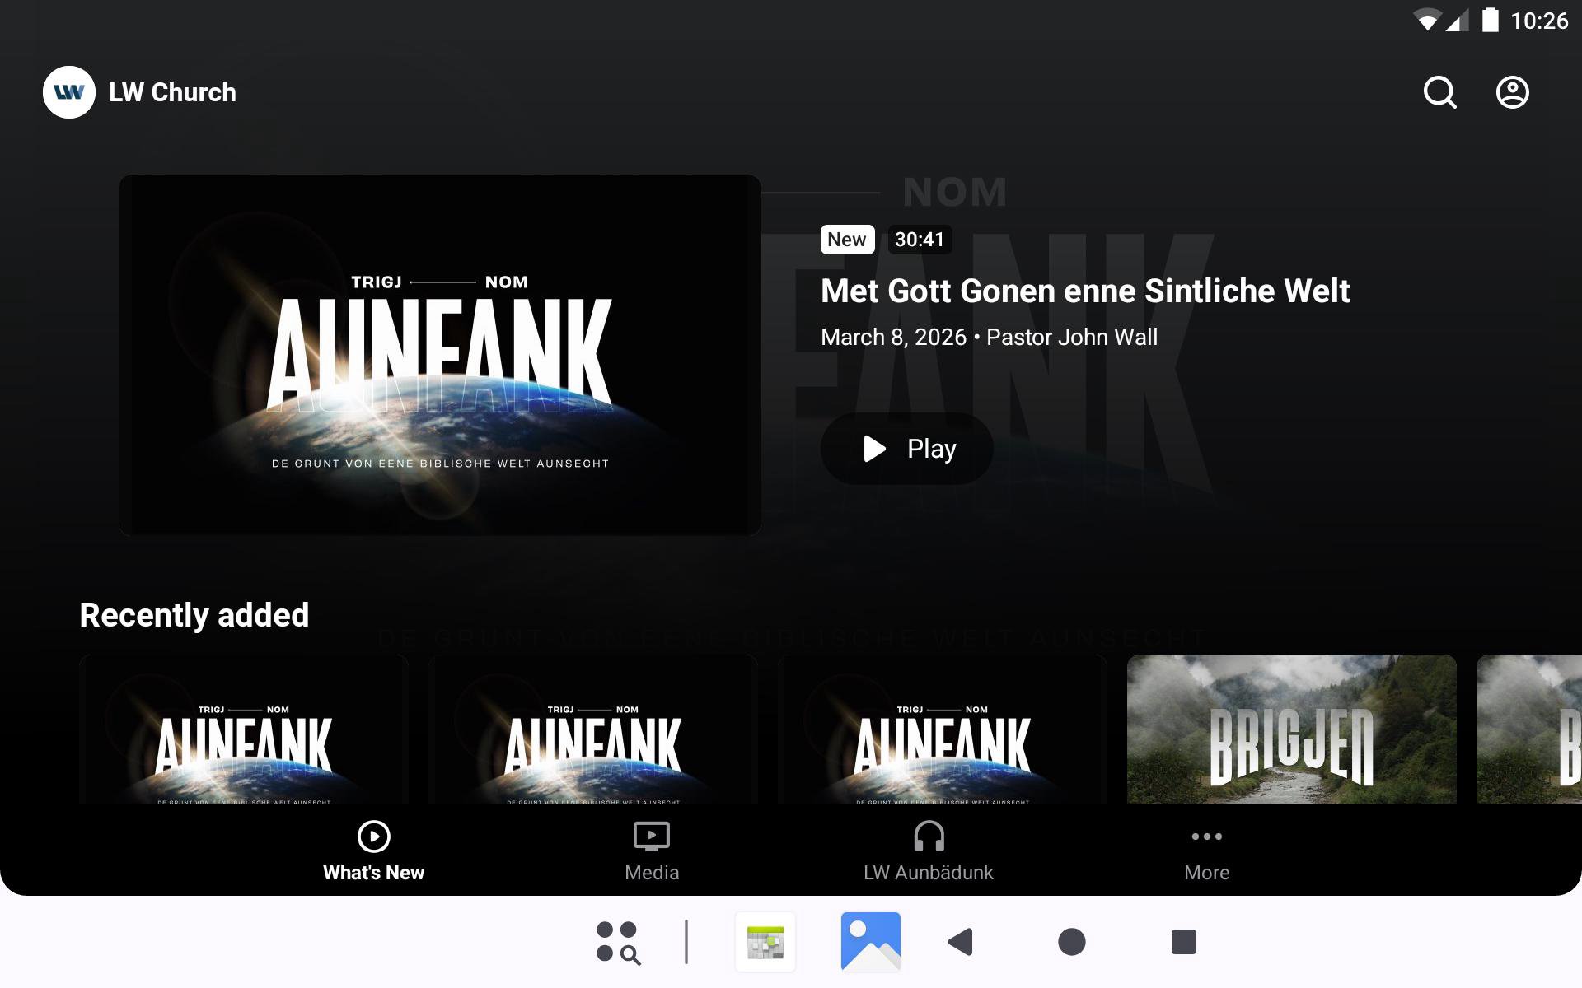
Task: Open the featured Aunfank sermon artwork
Action: (x=440, y=355)
